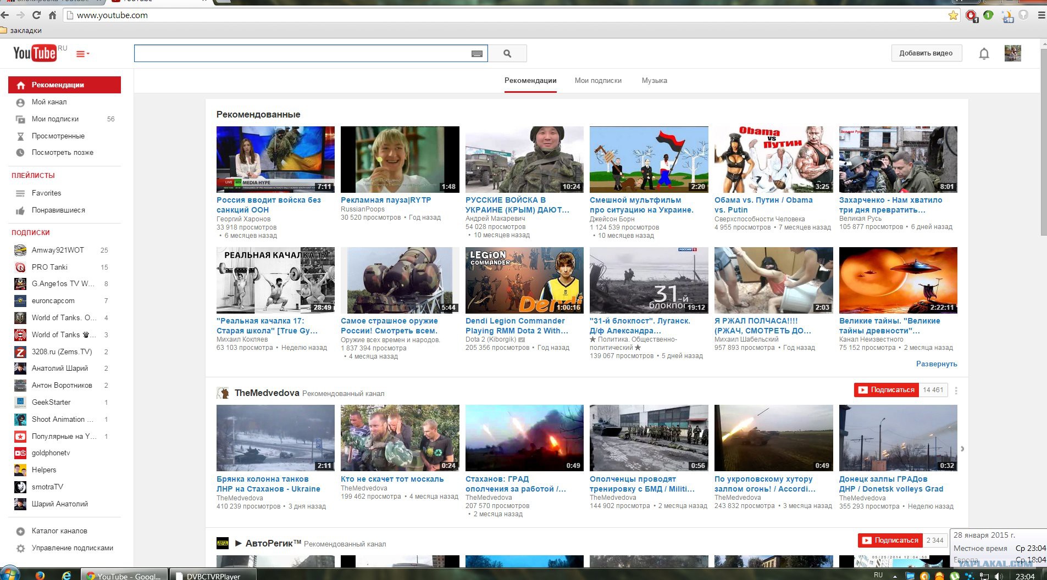Viewport: 1047px width, 580px height.
Task: Click the browser back arrow
Action: (5, 15)
